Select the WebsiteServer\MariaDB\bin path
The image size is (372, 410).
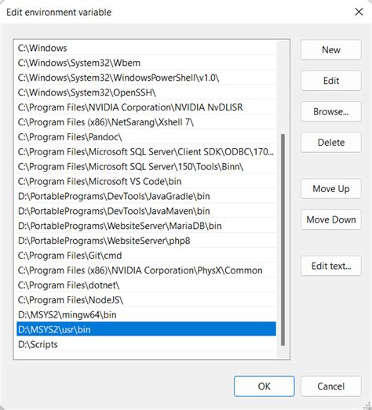click(x=146, y=226)
